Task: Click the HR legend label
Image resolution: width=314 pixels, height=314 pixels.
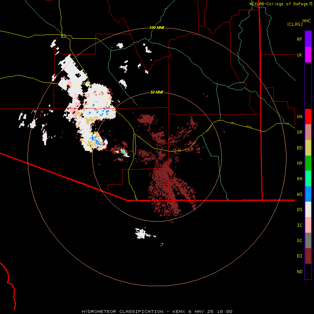Action: point(299,163)
